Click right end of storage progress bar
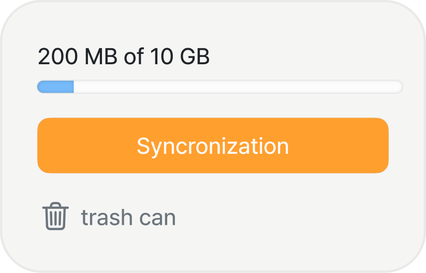 click(x=399, y=87)
